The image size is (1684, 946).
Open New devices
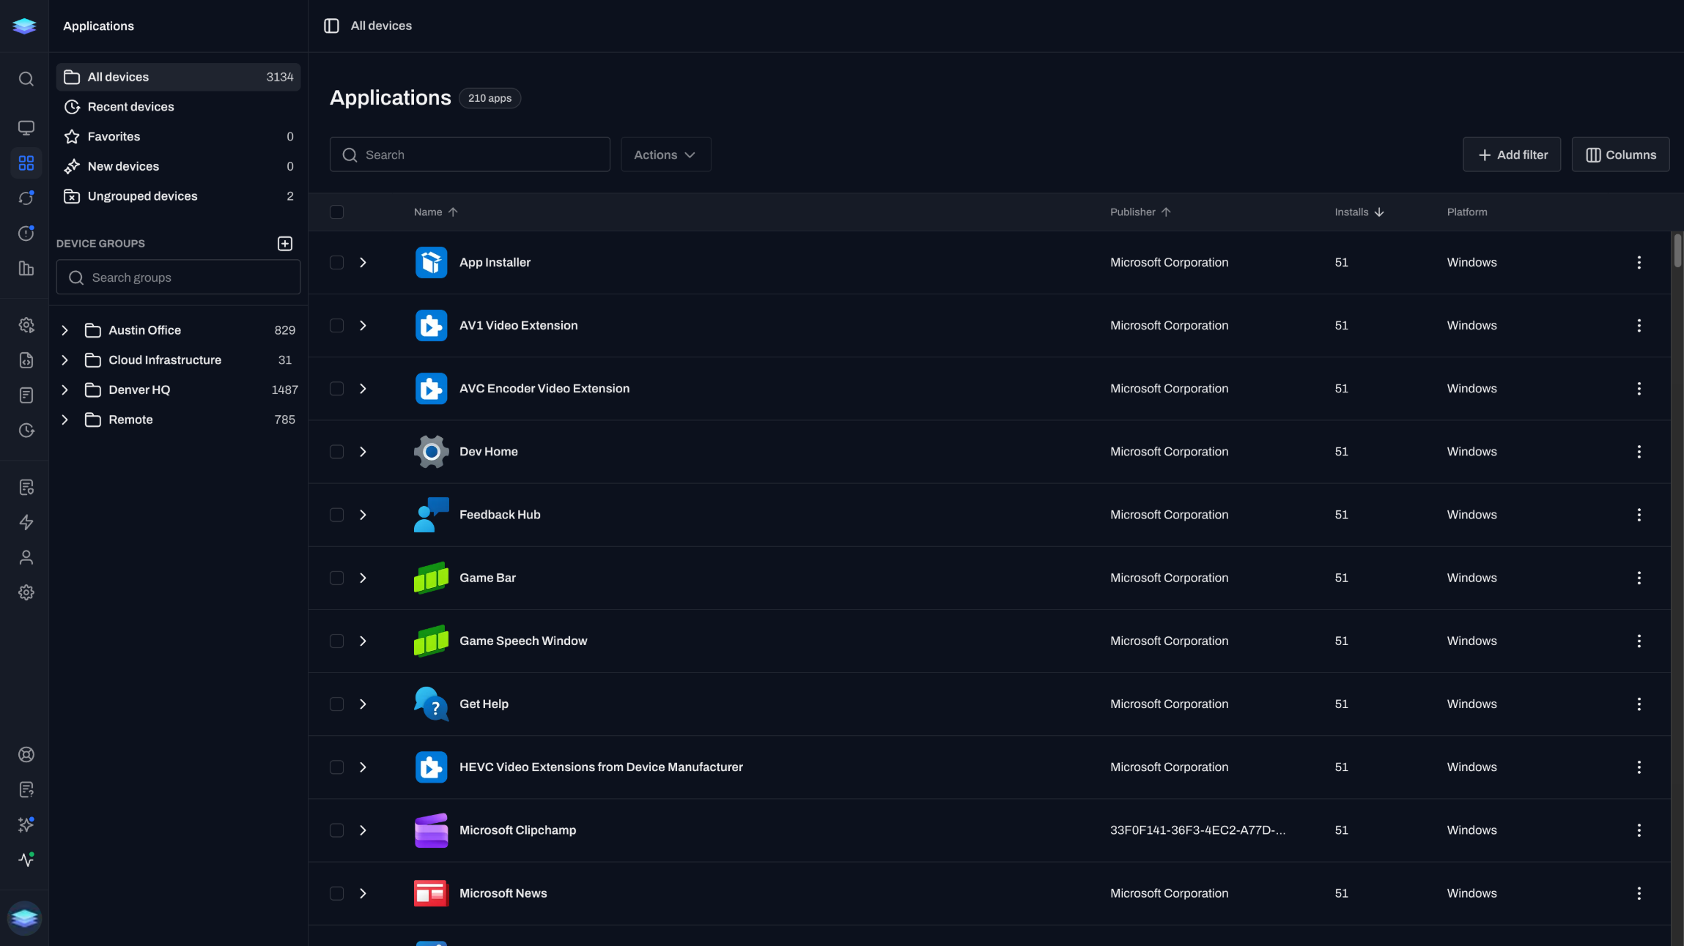pyautogui.click(x=178, y=166)
